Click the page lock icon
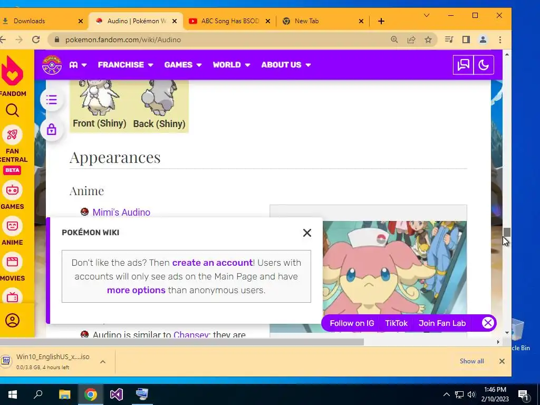The image size is (540, 405). [x=52, y=130]
